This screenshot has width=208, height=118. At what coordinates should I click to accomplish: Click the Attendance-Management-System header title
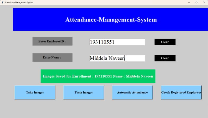(111, 20)
